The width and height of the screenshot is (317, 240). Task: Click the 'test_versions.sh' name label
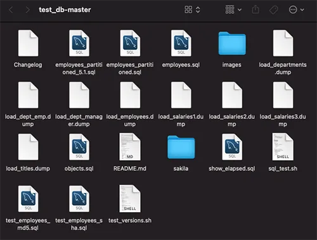[x=130, y=220]
